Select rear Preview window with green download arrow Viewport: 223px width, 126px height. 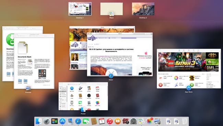pyautogui.click(x=8, y=53)
